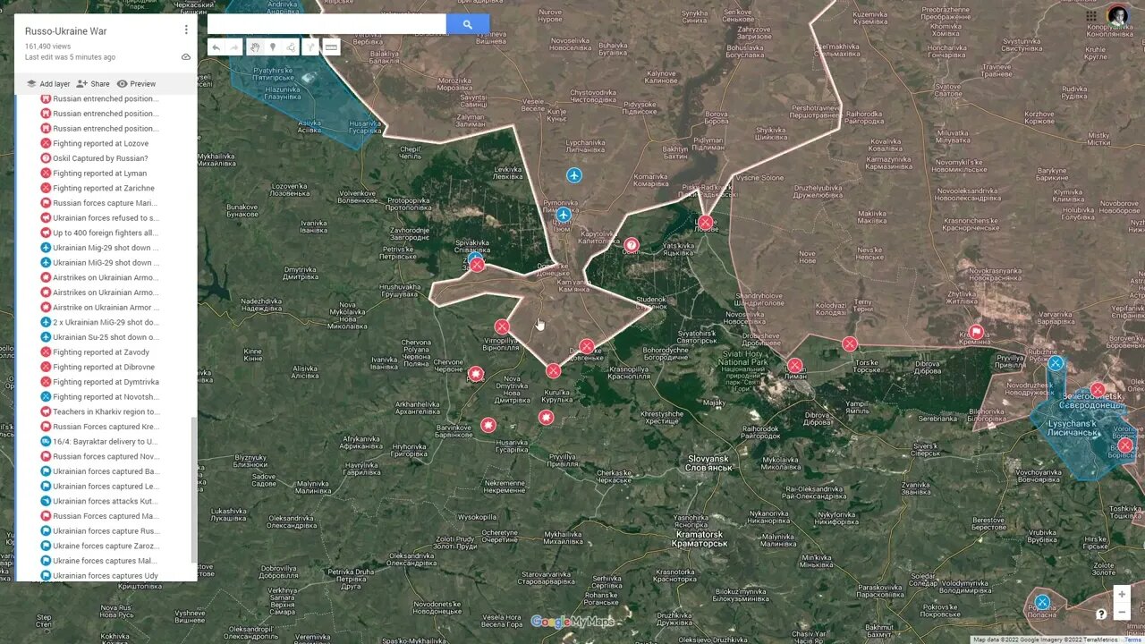Select 'Ukrainian forces attacks Kut...' item
The image size is (1145, 644).
(100, 501)
